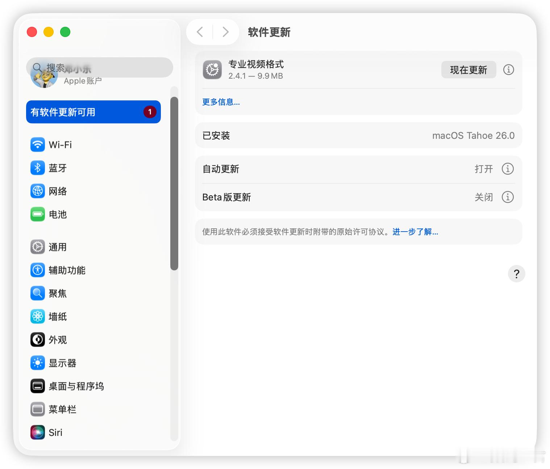Click the 专业视频格式 update icon
This screenshot has height=469, width=550.
click(x=212, y=70)
